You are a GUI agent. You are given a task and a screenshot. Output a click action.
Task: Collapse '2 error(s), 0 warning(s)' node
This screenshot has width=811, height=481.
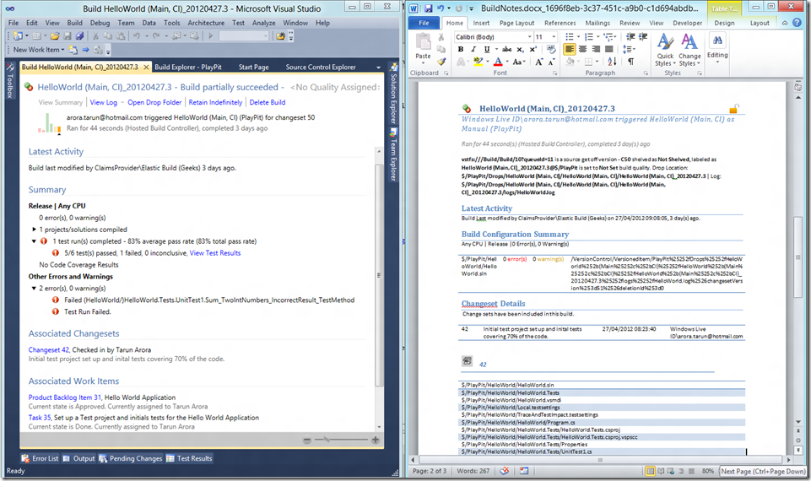tap(34, 288)
